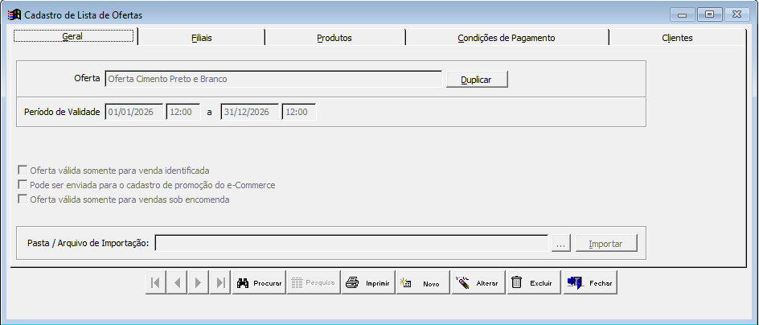Viewport: 759px width, 325px height.
Task: Click the Oferta name text field
Action: pyautogui.click(x=273, y=79)
